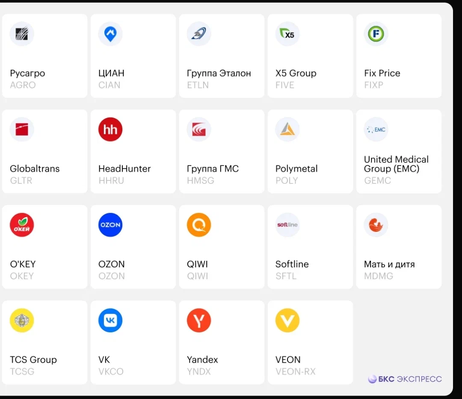The width and height of the screenshot is (462, 399).
Task: Click the TCSG ticker text
Action: tap(22, 372)
